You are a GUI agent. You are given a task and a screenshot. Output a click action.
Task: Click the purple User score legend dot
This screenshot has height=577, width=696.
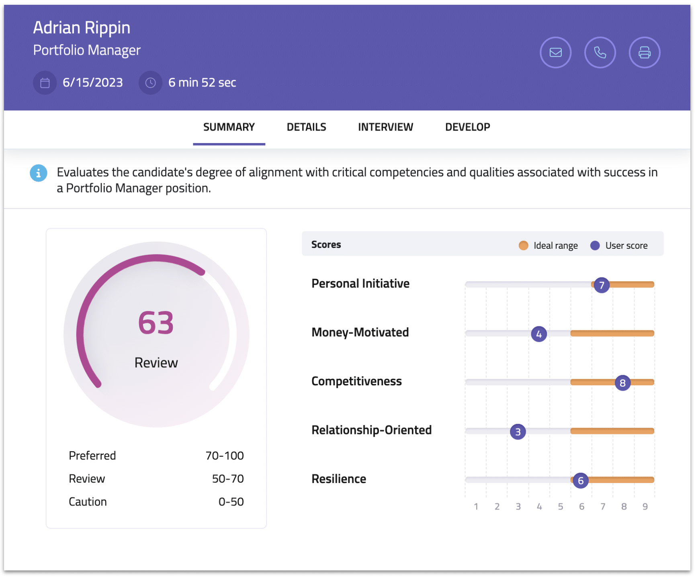[x=595, y=246]
